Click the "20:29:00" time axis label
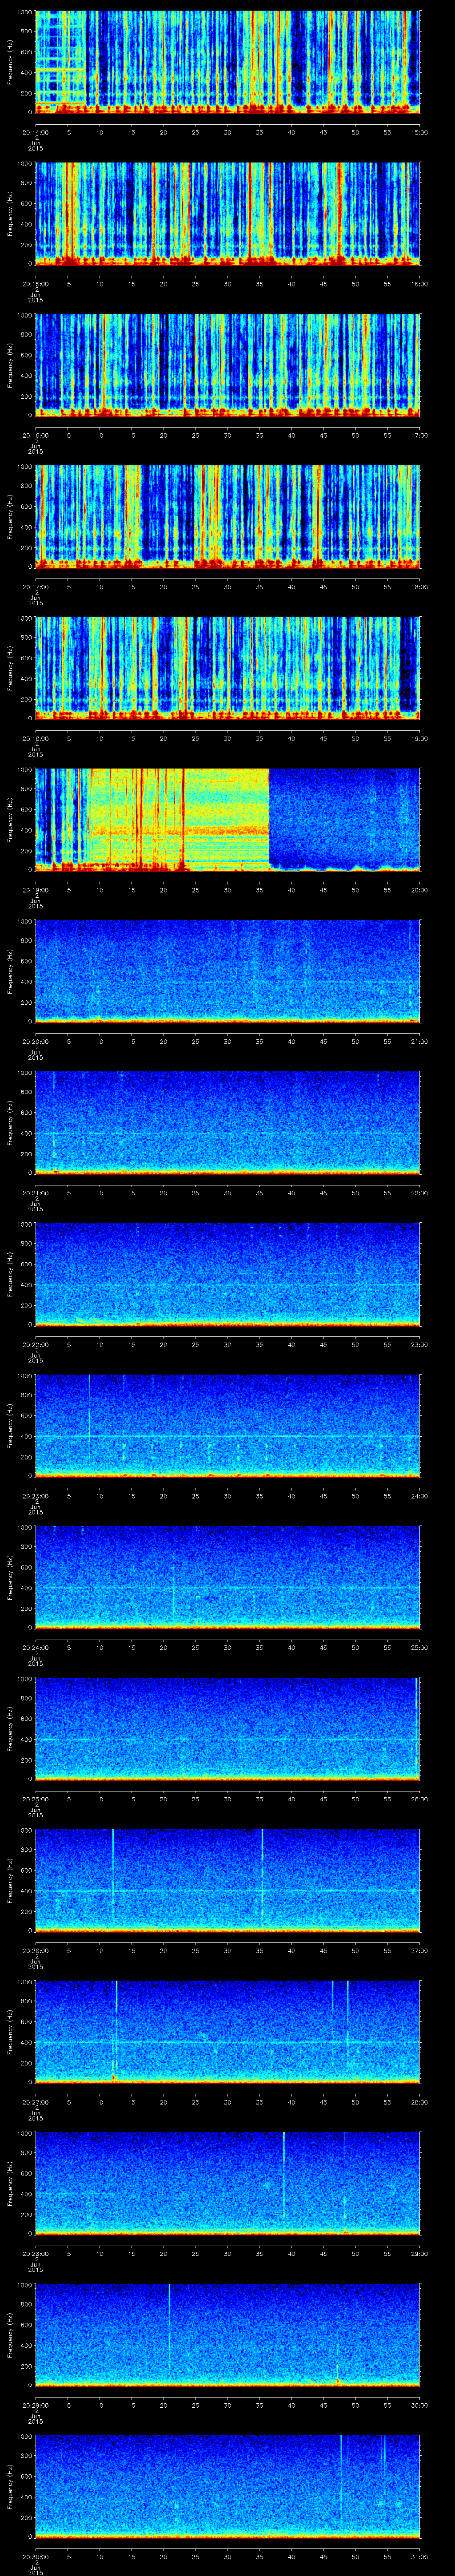 click(36, 2405)
